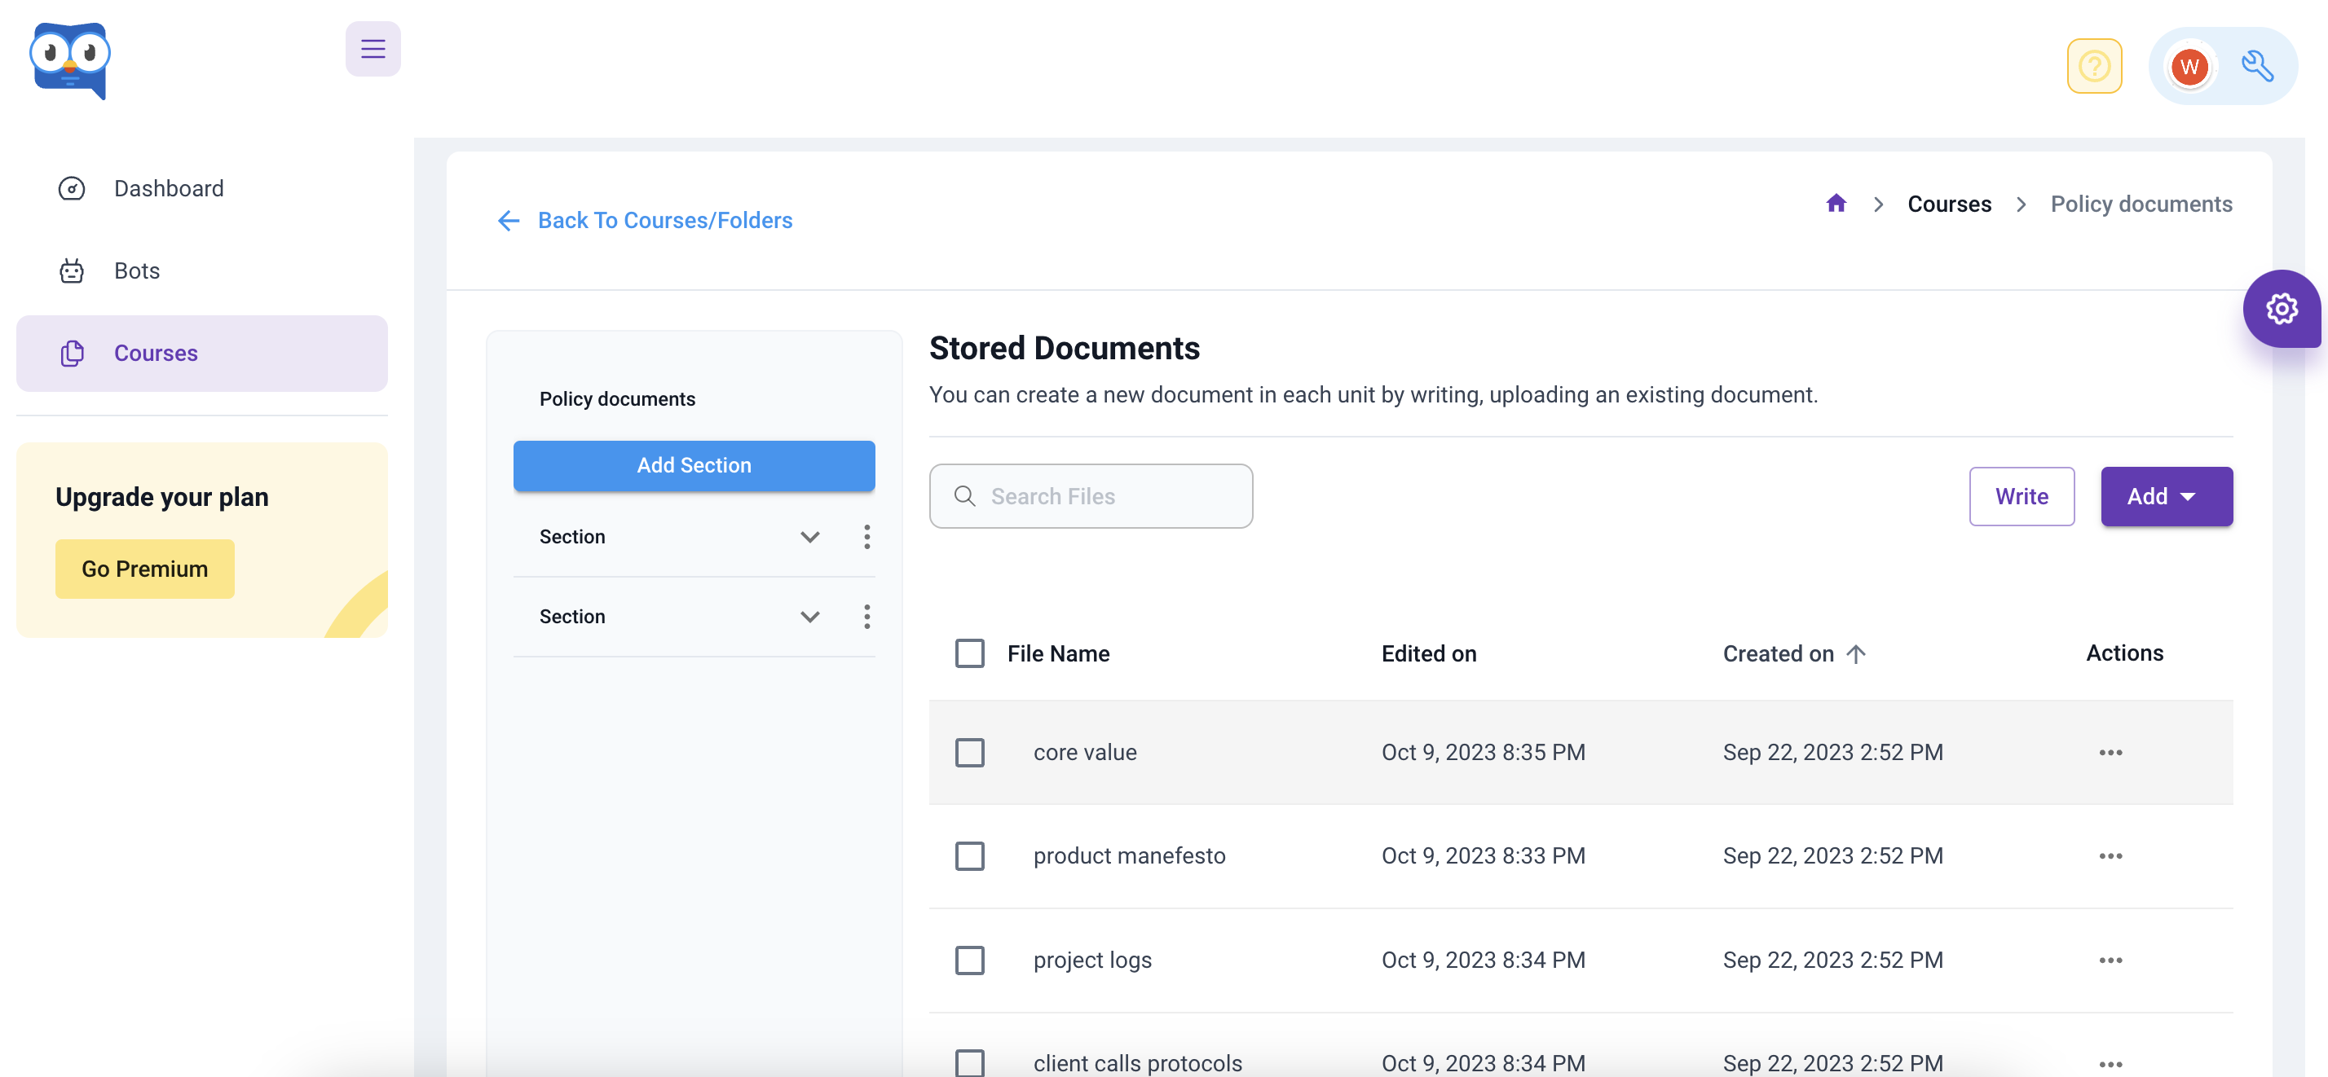Click the Write button to create document
The height and width of the screenshot is (1077, 2328).
[2022, 495]
